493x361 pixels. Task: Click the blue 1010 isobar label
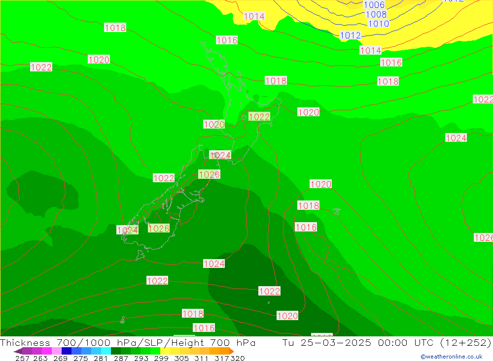click(378, 24)
